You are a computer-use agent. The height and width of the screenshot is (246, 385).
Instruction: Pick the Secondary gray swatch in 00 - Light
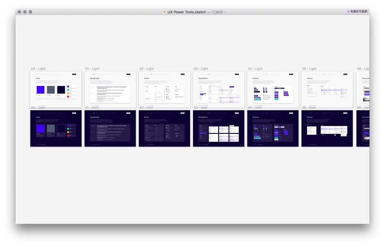click(x=51, y=90)
